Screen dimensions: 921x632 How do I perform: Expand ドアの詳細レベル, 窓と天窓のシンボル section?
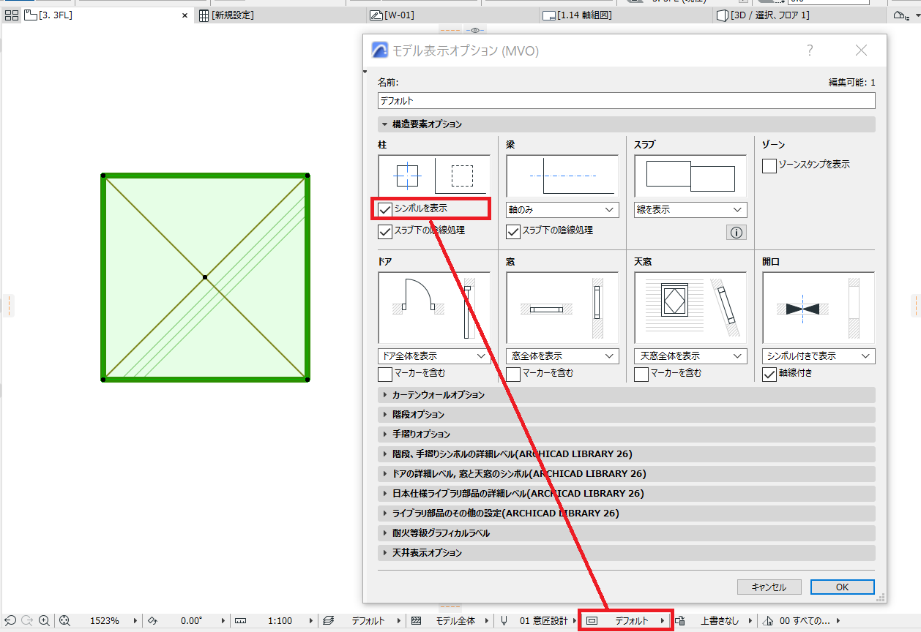coord(626,474)
